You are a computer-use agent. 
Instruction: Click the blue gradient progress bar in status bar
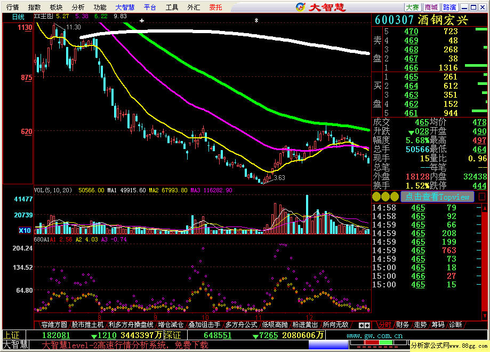(328, 345)
